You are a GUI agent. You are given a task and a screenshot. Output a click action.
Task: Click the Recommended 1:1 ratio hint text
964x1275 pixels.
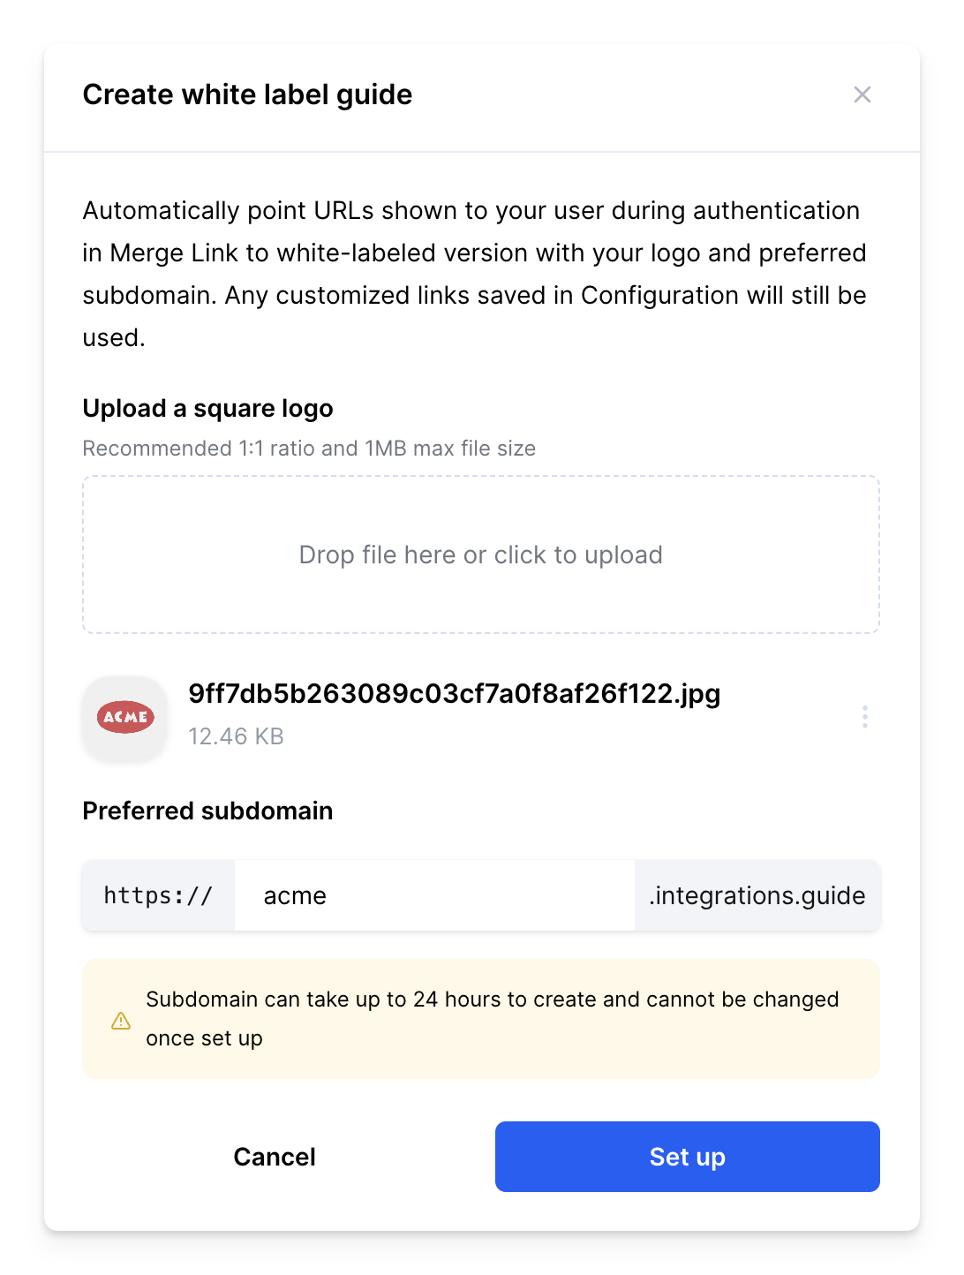(x=309, y=449)
